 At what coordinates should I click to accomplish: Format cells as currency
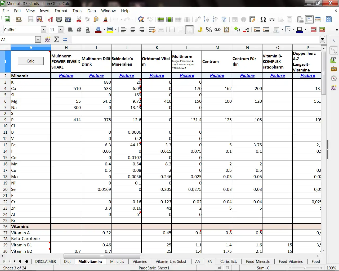[x=200, y=30]
